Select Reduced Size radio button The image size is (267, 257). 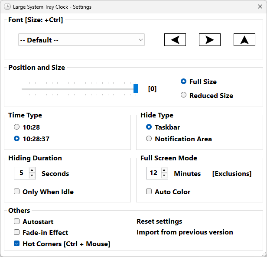click(x=184, y=95)
